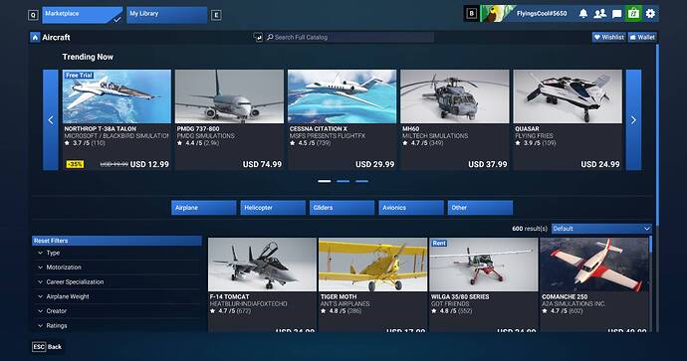Image resolution: width=687 pixels, height=361 pixels.
Task: Open MH60 helicopter thumbnail
Action: click(455, 96)
